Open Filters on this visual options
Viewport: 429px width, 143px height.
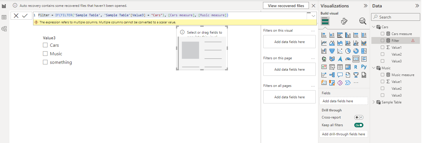pyautogui.click(x=313, y=31)
